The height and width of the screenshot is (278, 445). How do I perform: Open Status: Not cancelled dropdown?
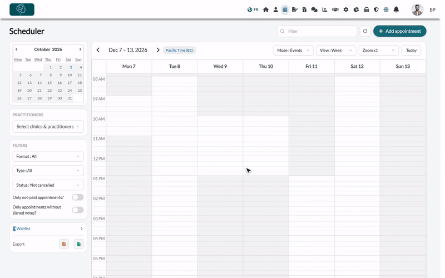(x=48, y=185)
